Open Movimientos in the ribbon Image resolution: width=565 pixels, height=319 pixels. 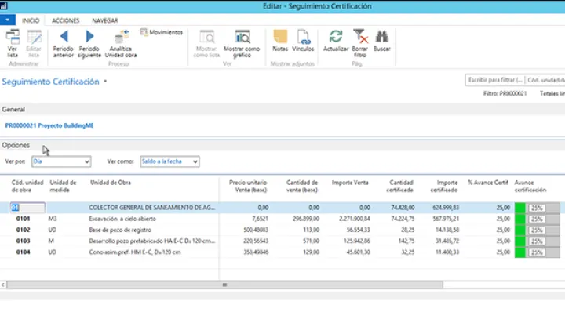(162, 32)
